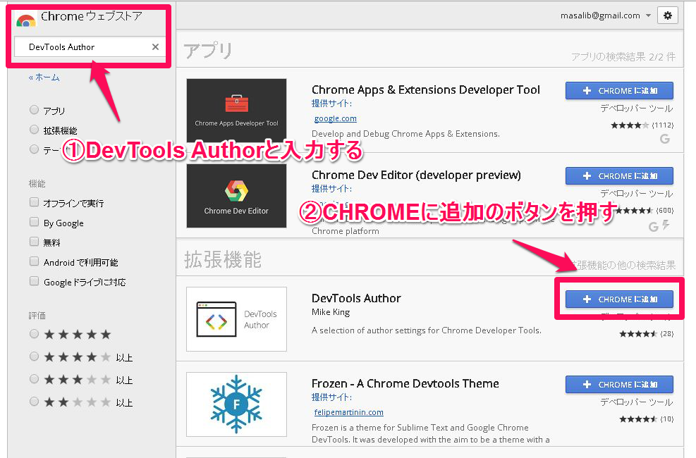
Task: Click the offline lightning badge icon
Action: [x=666, y=225]
